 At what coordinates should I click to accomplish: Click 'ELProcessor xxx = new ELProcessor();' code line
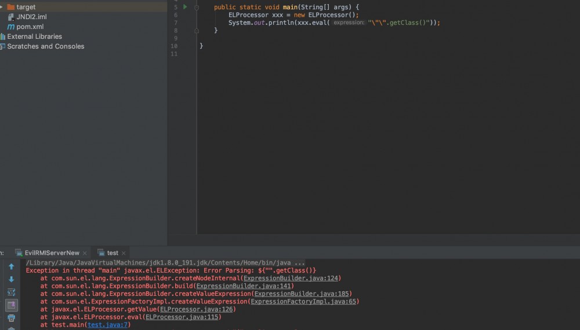coord(293,15)
